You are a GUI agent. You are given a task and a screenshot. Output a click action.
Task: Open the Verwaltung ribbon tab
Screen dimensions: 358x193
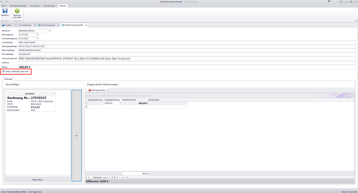[35, 6]
